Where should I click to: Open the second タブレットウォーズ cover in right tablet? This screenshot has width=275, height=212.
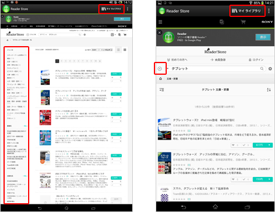tap(164, 163)
